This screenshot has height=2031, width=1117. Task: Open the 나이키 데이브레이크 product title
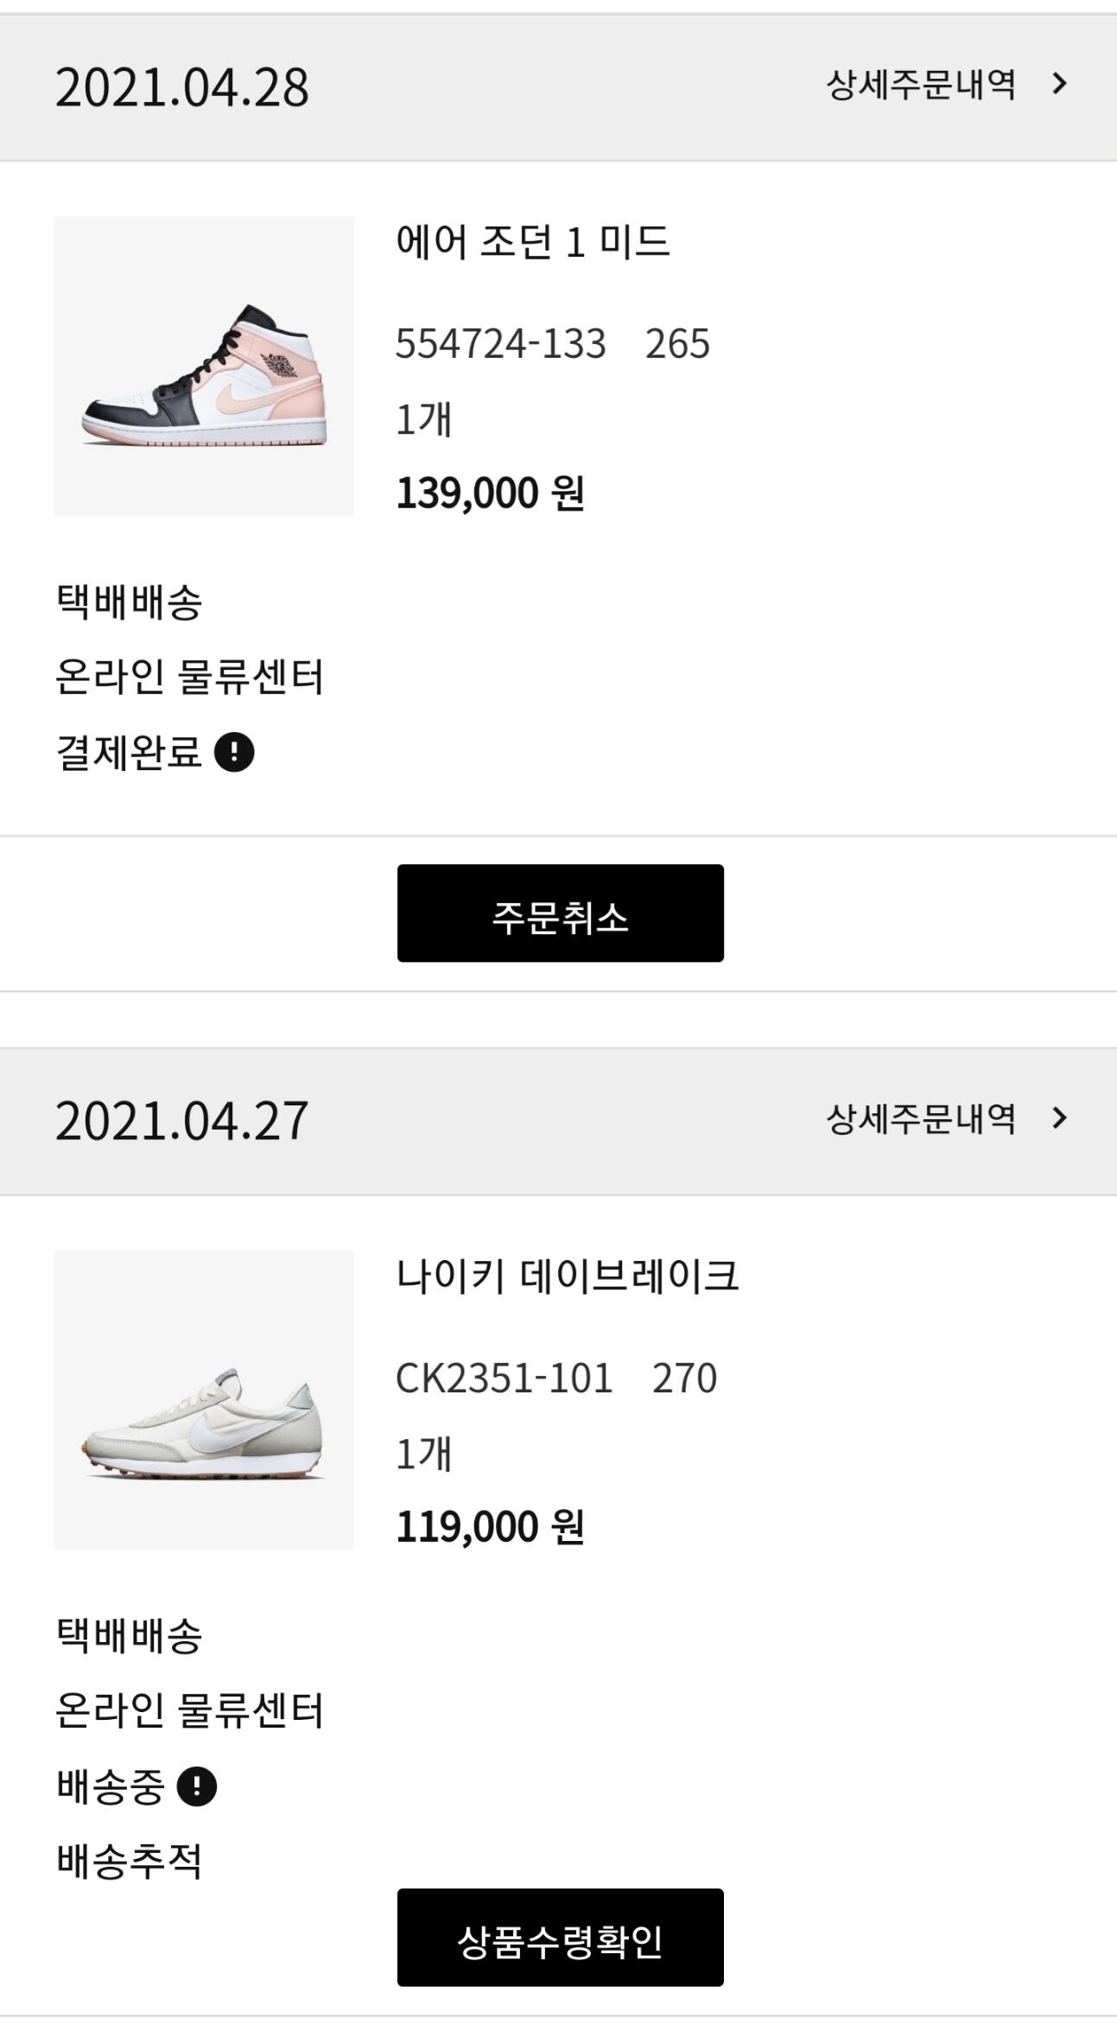568,1277
